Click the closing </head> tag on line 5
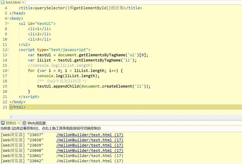The image size is (242, 164). click(17, 13)
